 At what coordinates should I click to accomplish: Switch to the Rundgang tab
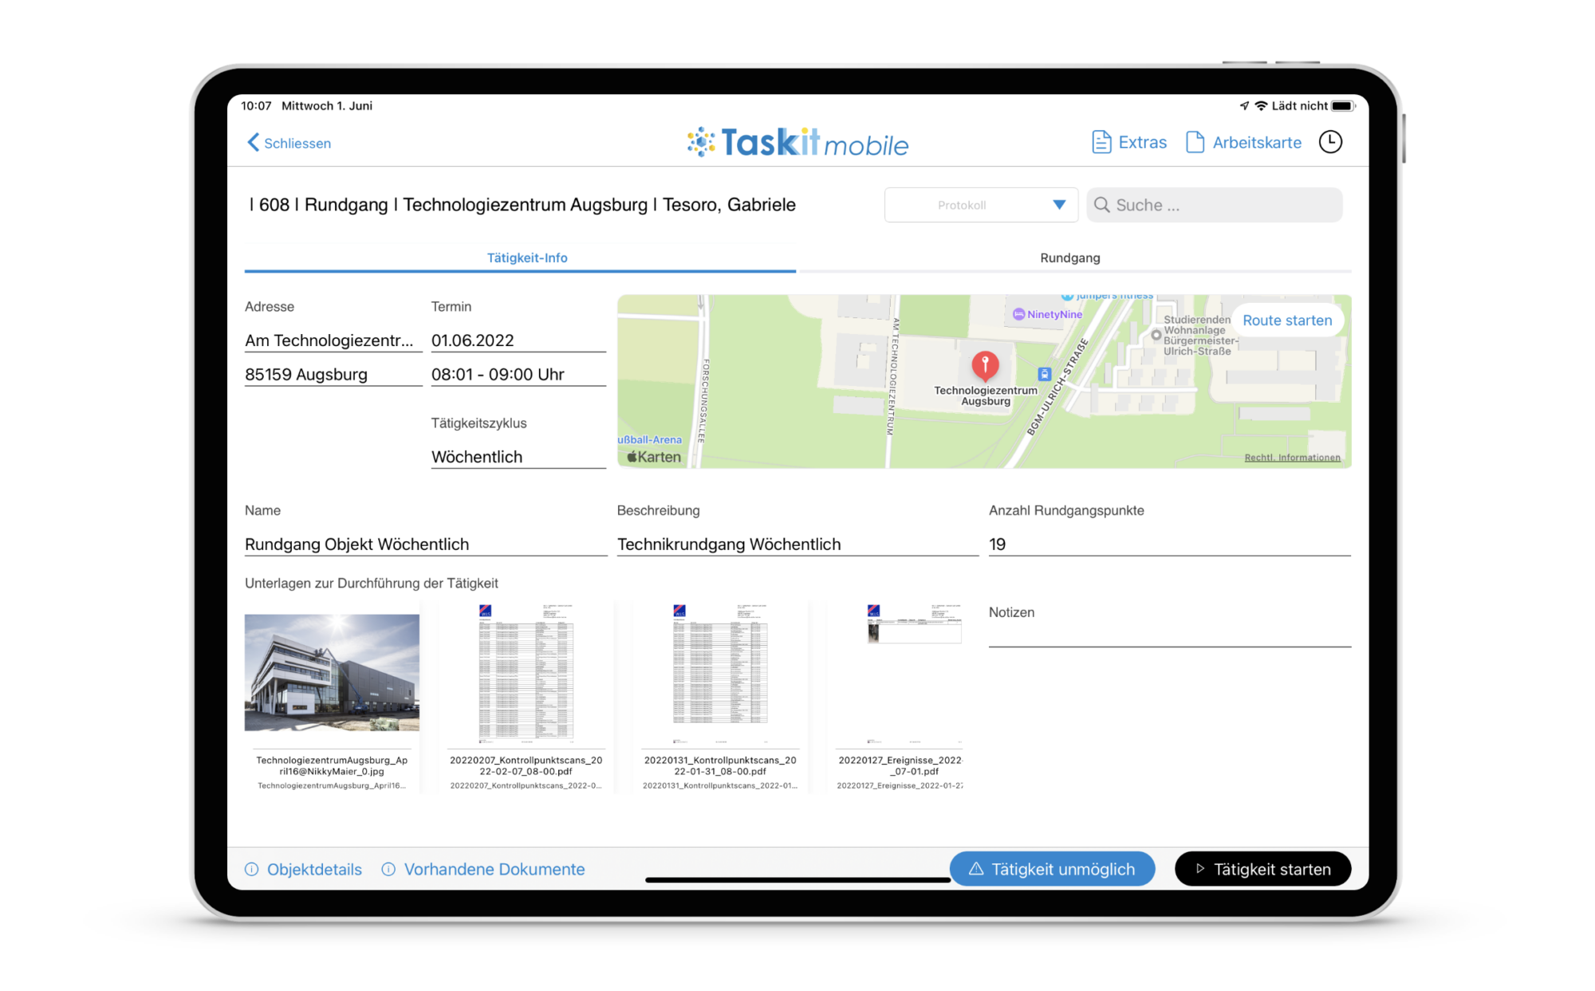coord(1069,258)
